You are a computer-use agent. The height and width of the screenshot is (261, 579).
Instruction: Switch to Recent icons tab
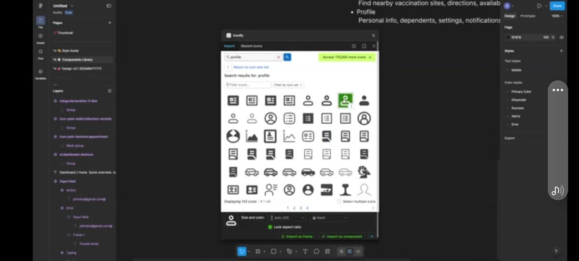[x=252, y=46]
